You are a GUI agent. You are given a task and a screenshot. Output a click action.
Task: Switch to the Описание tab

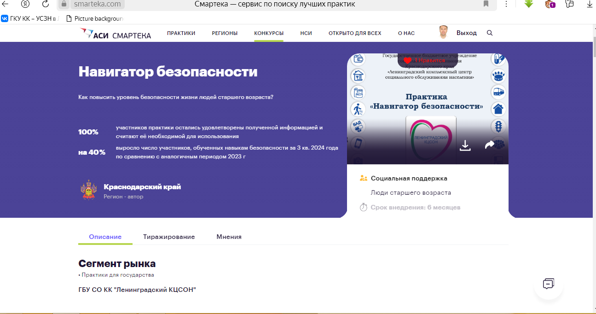[105, 237]
